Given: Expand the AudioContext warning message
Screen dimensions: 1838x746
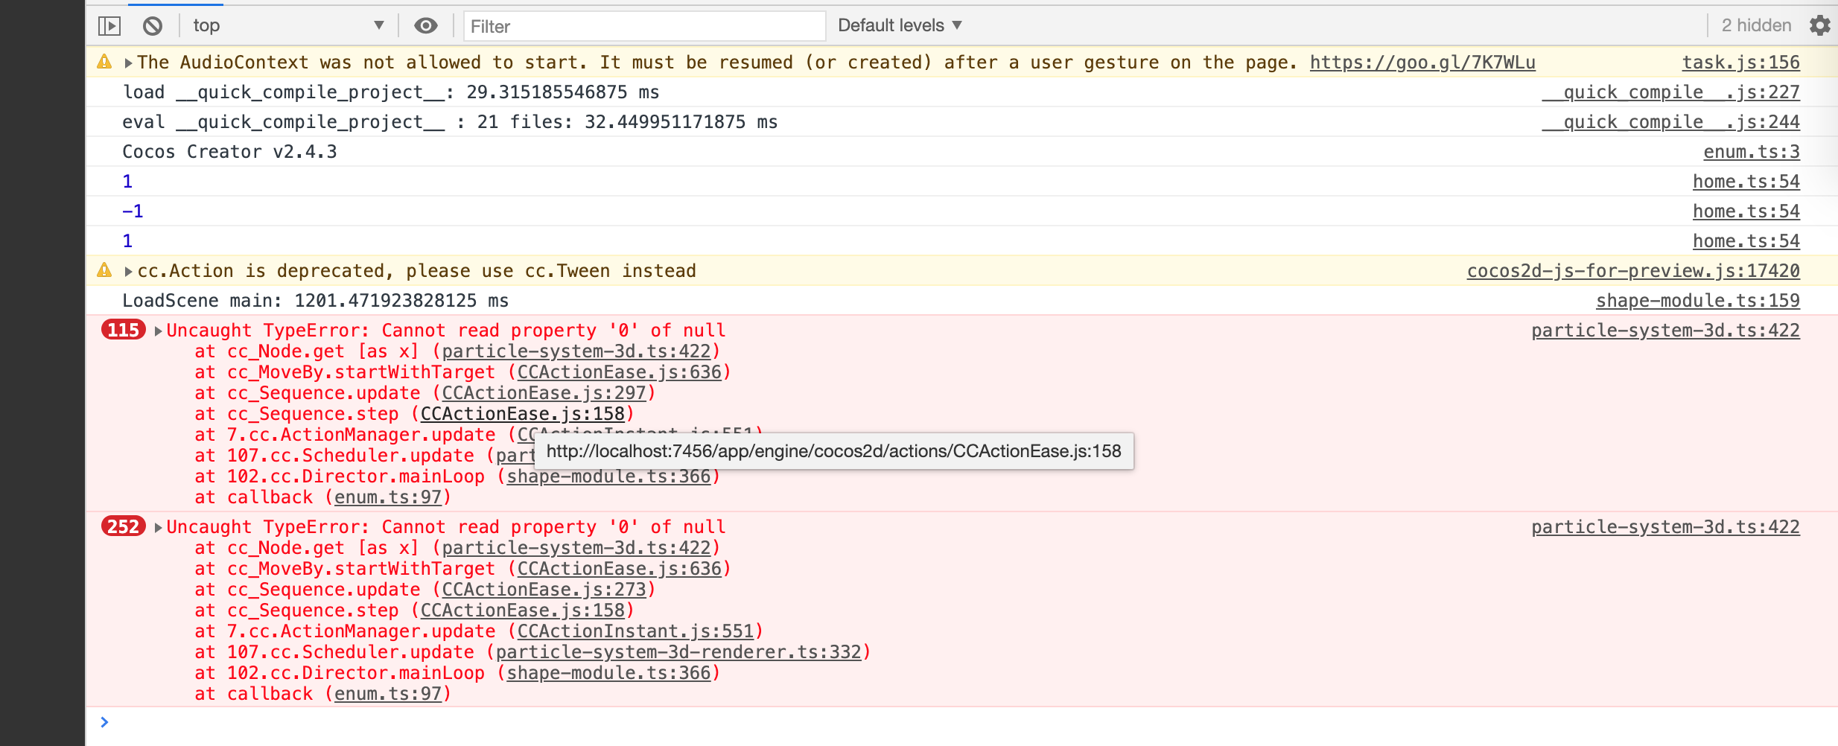Looking at the screenshot, I should click(129, 63).
